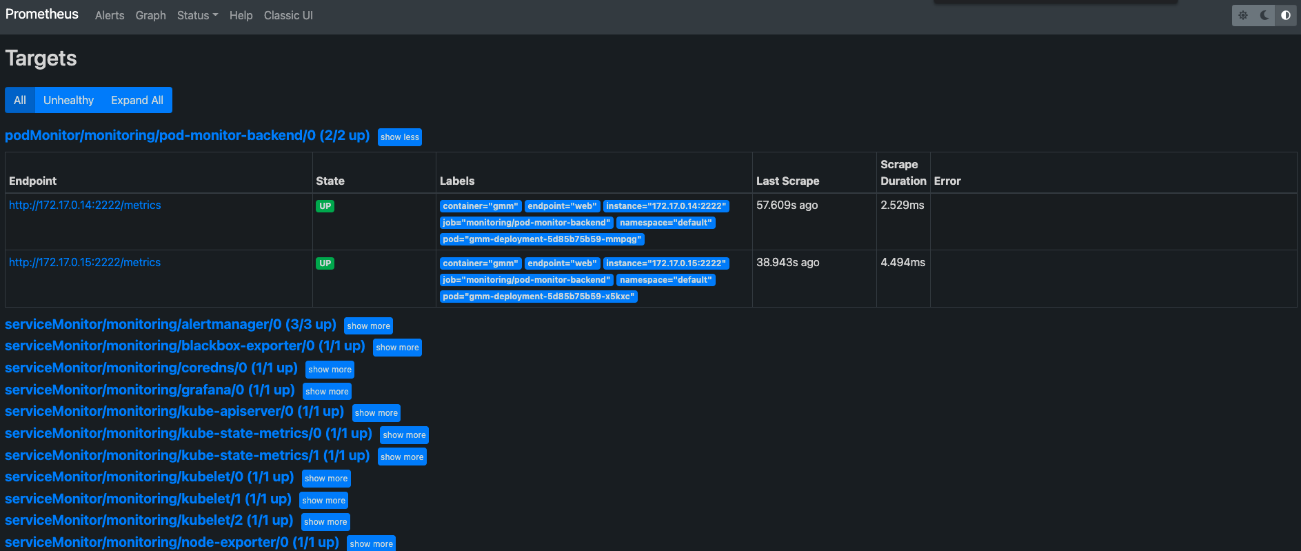Enable dark theme with moon icon
The height and width of the screenshot is (551, 1301).
coord(1264,15)
